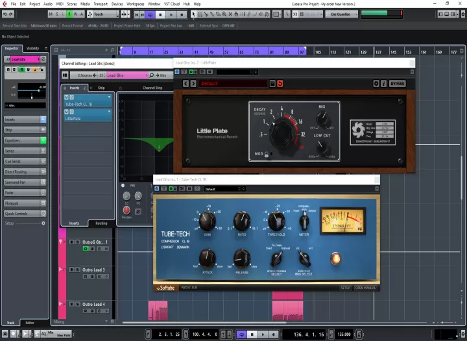Mute the Outro Lead 4 track

[x=71, y=304]
